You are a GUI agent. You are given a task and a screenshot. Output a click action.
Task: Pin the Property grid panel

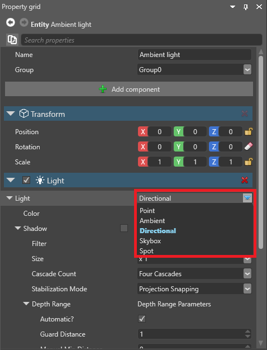(x=246, y=7)
